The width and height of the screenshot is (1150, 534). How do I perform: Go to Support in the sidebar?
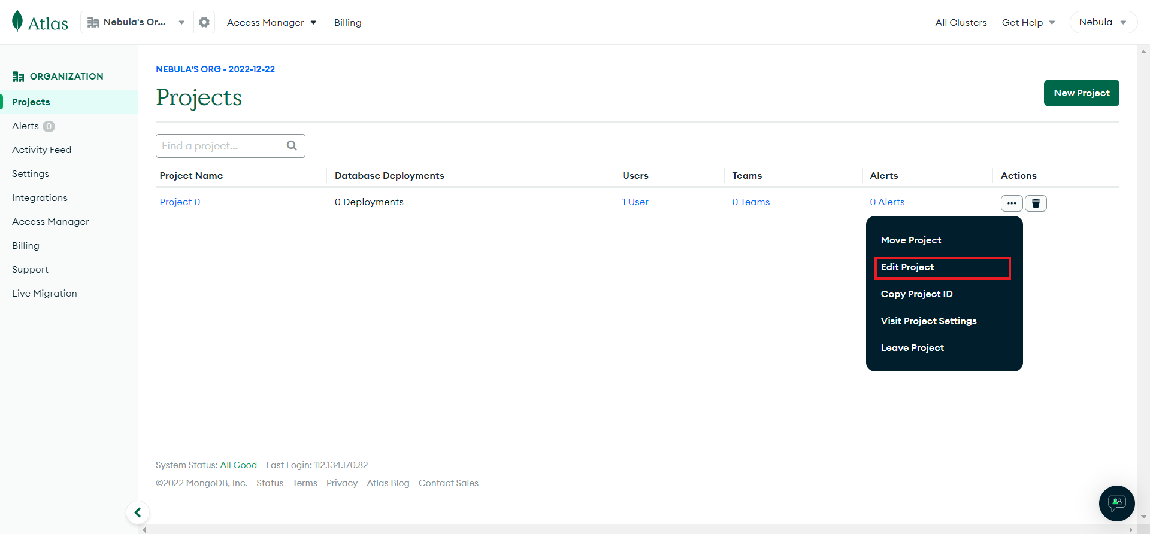30,269
